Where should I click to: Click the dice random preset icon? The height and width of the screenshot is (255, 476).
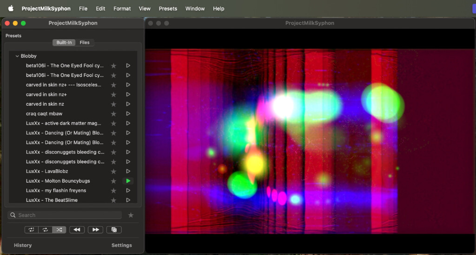pyautogui.click(x=114, y=229)
